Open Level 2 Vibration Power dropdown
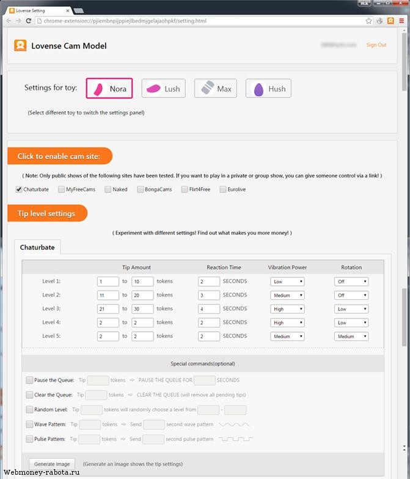The width and height of the screenshot is (410, 479). [287, 295]
